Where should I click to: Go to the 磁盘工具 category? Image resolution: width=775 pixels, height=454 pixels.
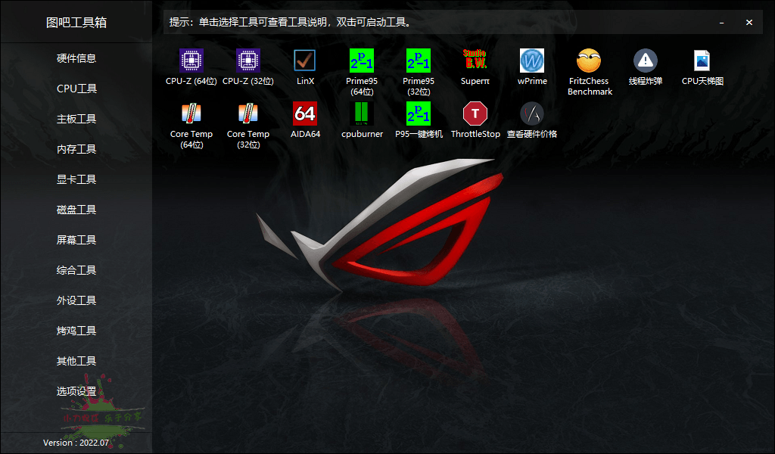(76, 210)
